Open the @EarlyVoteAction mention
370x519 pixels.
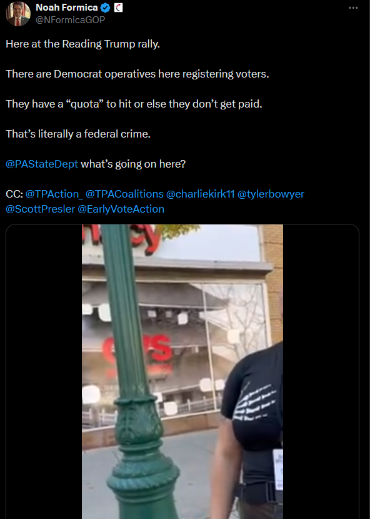pos(121,209)
